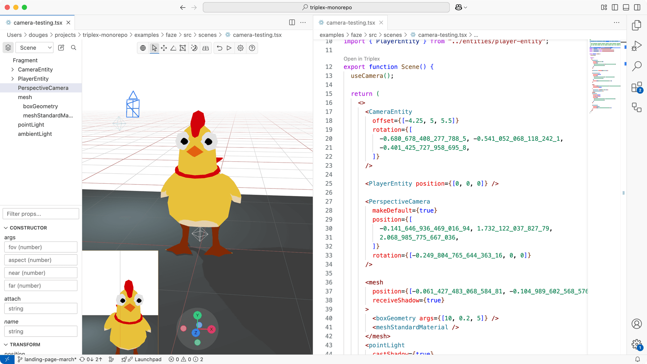The image size is (647, 364).
Task: Toggle the camera grid view icon
Action: click(x=206, y=48)
